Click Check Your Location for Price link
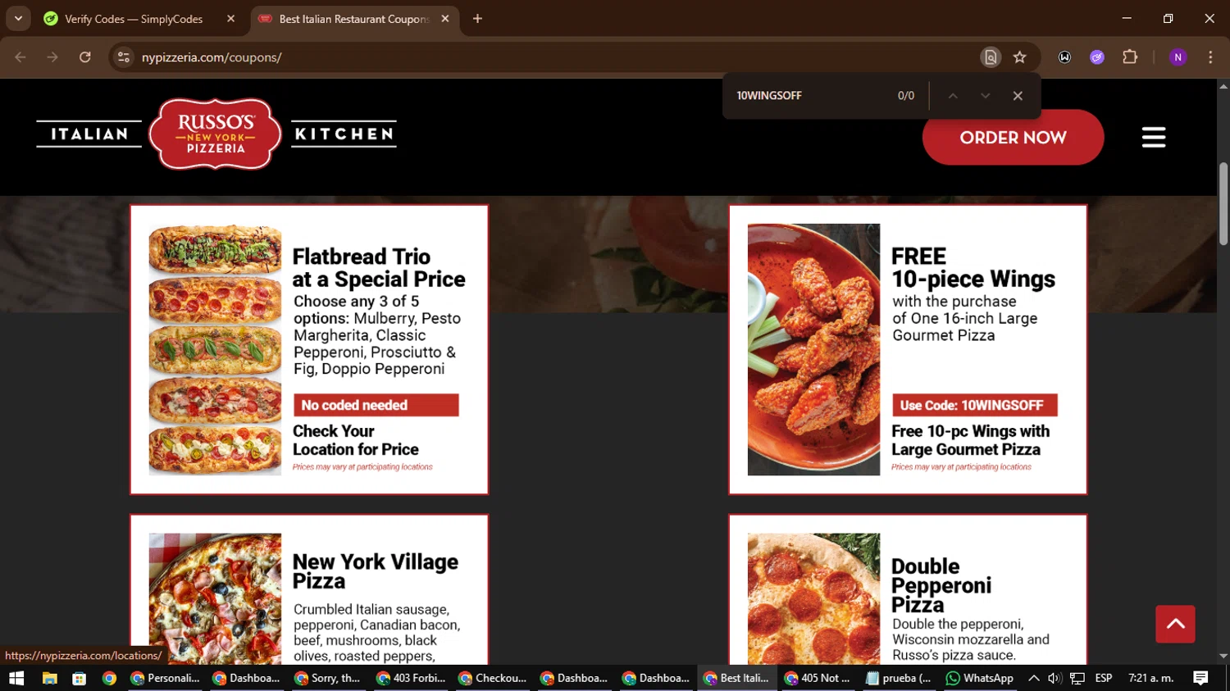The width and height of the screenshot is (1230, 691). point(356,440)
